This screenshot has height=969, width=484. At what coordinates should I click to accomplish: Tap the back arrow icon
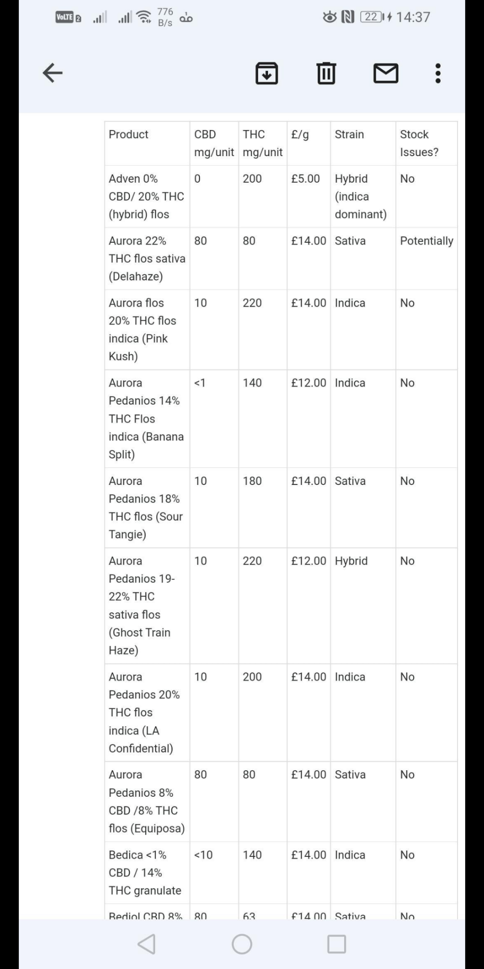(52, 73)
